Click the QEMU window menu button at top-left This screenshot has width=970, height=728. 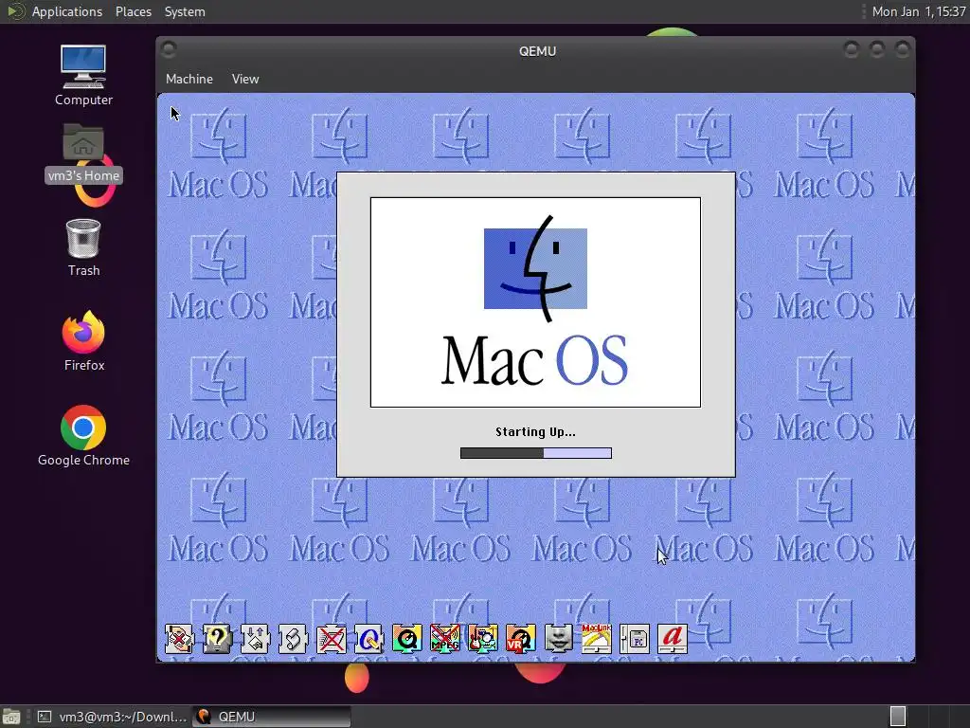pos(169,49)
